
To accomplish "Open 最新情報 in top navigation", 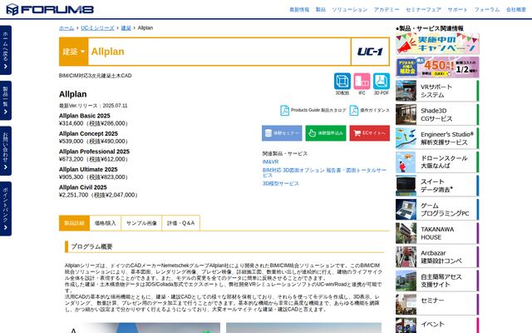I will (x=299, y=9).
